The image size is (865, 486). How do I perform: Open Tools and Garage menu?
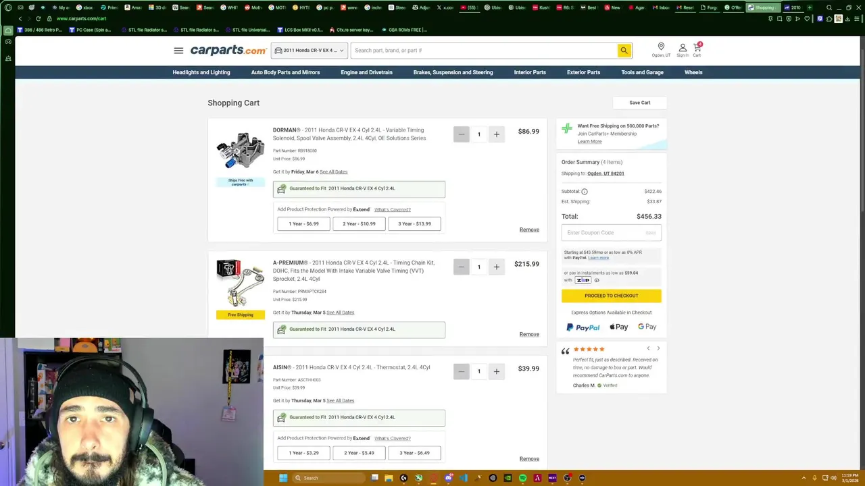[x=642, y=72]
